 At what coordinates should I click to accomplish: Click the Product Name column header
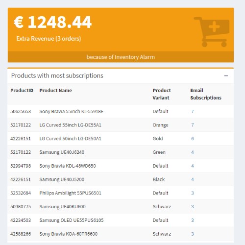(x=55, y=90)
